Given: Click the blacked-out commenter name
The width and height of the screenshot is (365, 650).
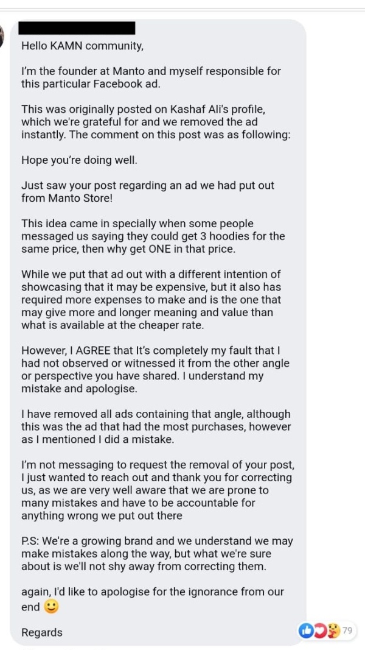Looking at the screenshot, I should coord(78,28).
